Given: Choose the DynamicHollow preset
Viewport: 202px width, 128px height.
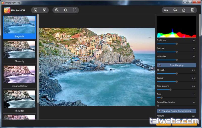Looking at the screenshot, I should pos(19,74).
